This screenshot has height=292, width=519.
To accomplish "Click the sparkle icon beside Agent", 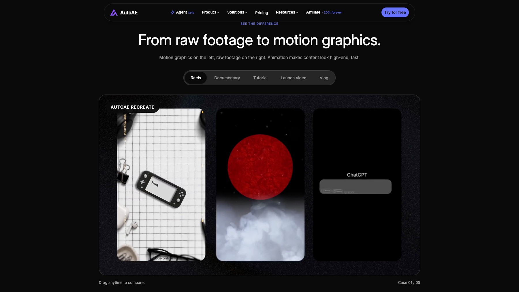I will click(x=172, y=12).
